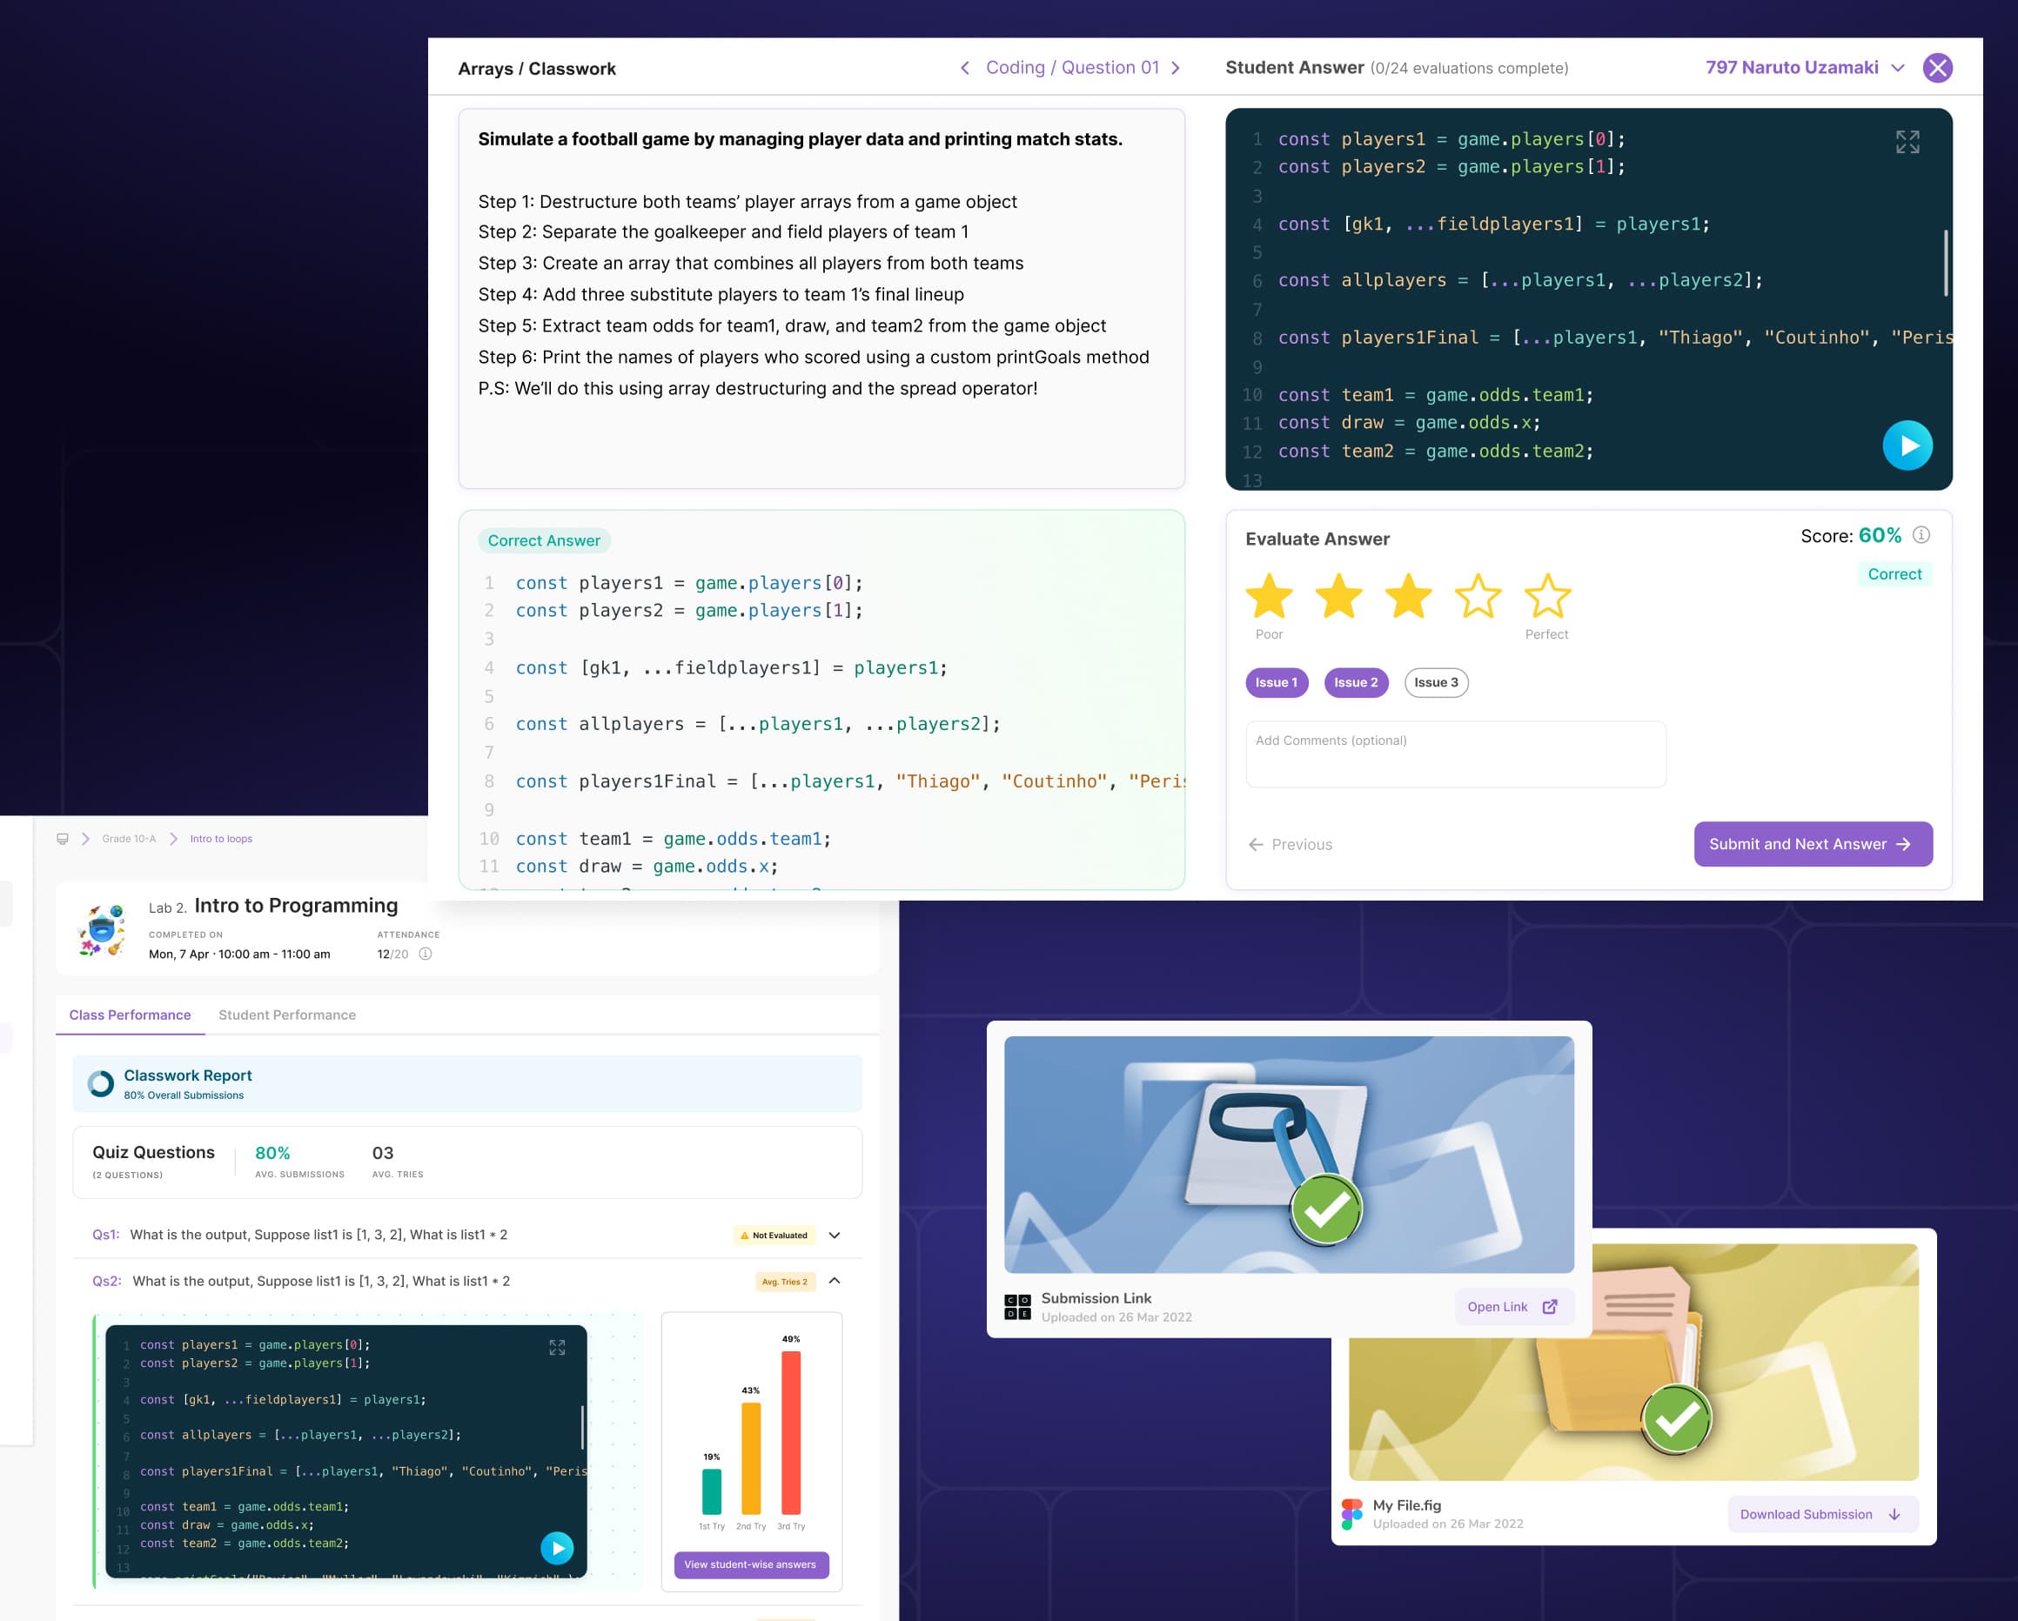Screen dimensions: 2018x1621
Task: Click the Add Comments text field
Action: coord(1454,754)
